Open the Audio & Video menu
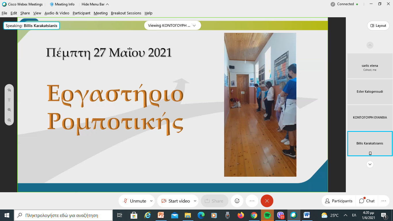This screenshot has height=221, width=393. [x=57, y=13]
